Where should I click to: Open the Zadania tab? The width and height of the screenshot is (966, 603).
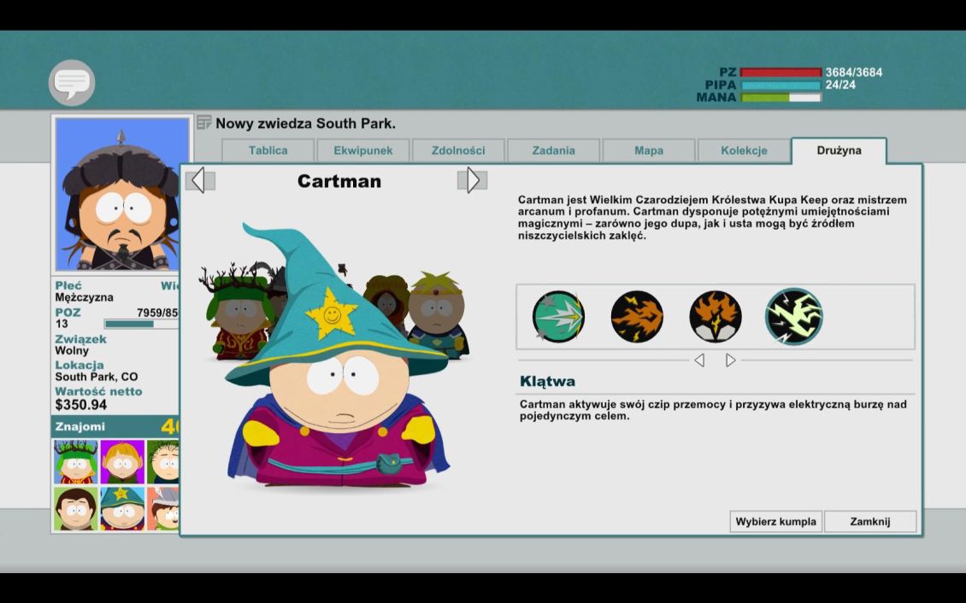[553, 150]
